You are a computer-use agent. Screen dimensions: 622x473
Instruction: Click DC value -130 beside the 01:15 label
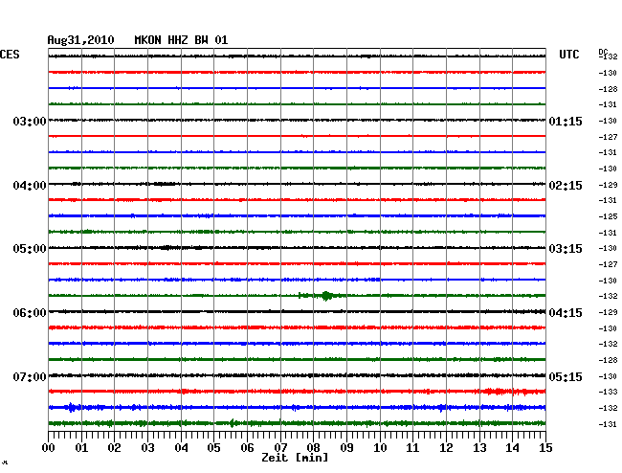point(608,121)
